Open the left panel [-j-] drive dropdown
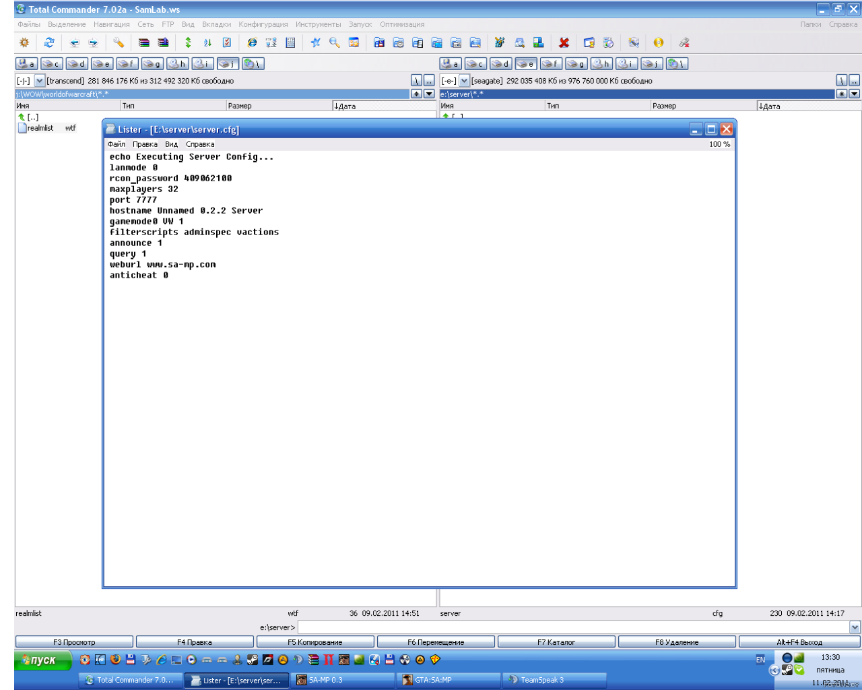The width and height of the screenshot is (862, 690). (x=39, y=80)
